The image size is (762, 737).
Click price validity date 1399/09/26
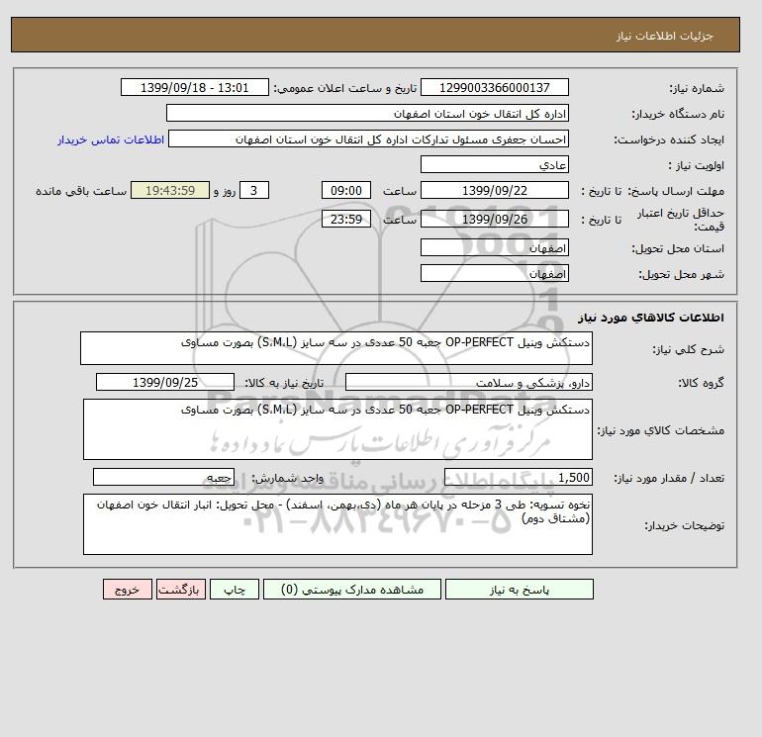tap(494, 219)
